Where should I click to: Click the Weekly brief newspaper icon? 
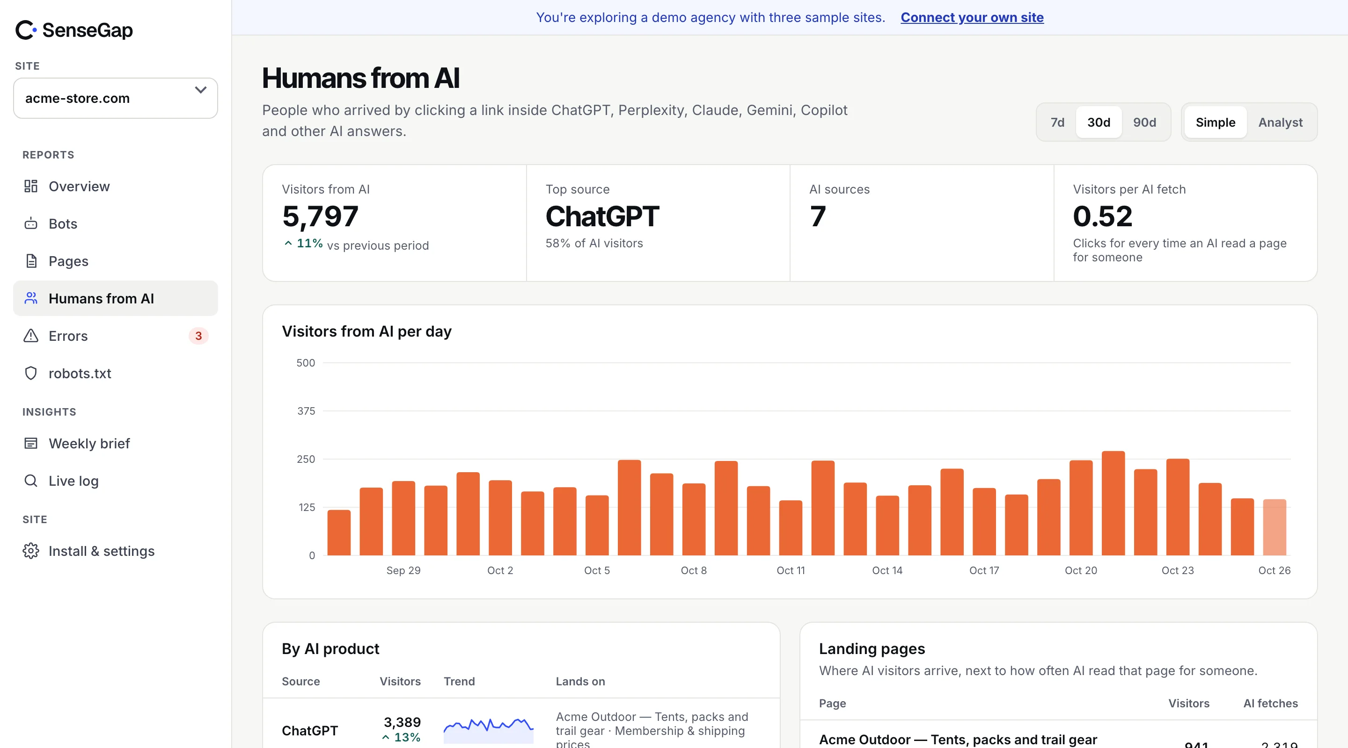point(31,443)
